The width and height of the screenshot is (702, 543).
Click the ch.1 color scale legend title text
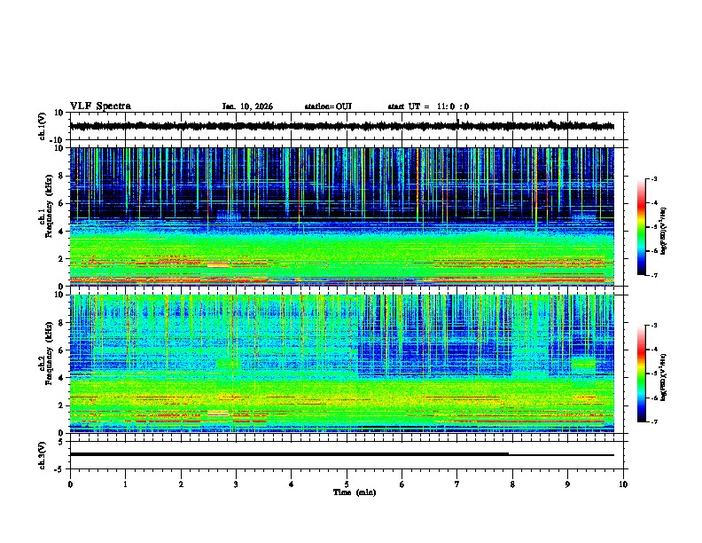(x=663, y=231)
